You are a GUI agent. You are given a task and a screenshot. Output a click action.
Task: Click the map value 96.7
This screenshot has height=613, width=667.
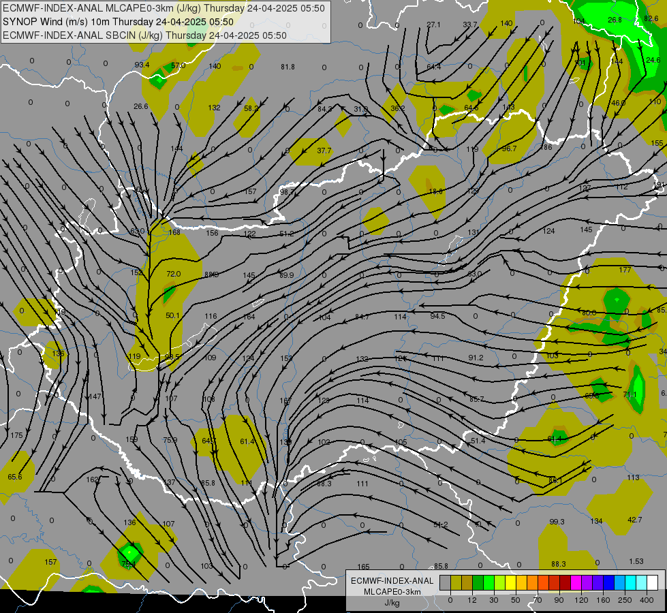tap(509, 148)
